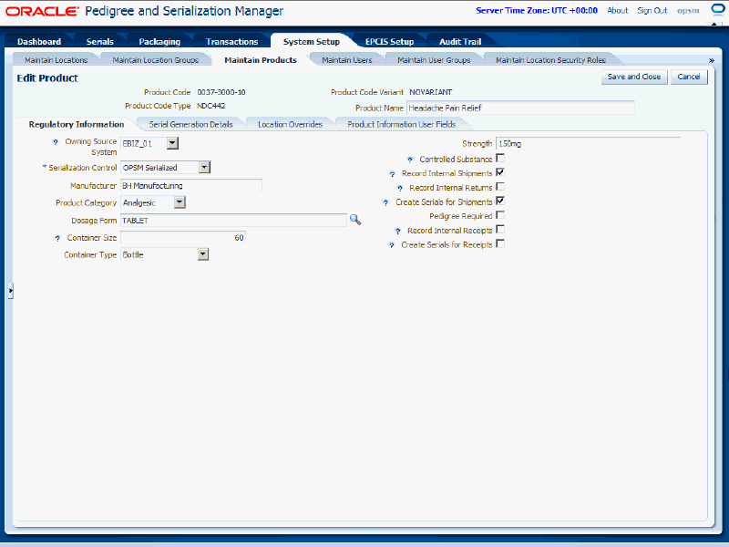Select the System Setup tab
Screen dimensions: 729x547
tap(312, 41)
